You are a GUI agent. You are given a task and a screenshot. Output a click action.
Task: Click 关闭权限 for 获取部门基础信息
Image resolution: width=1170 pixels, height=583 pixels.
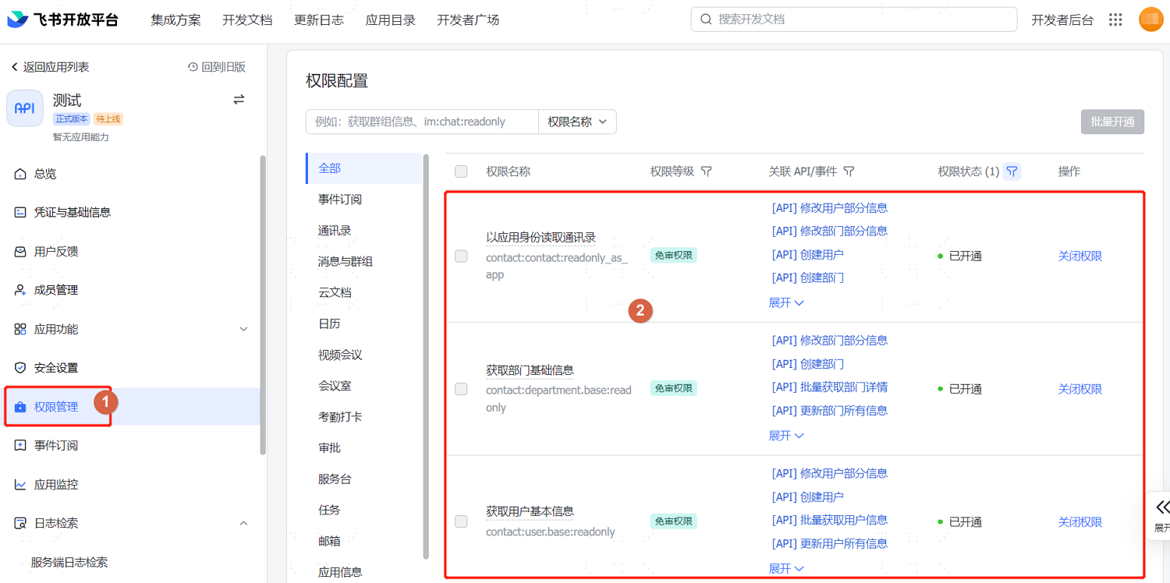point(1080,389)
